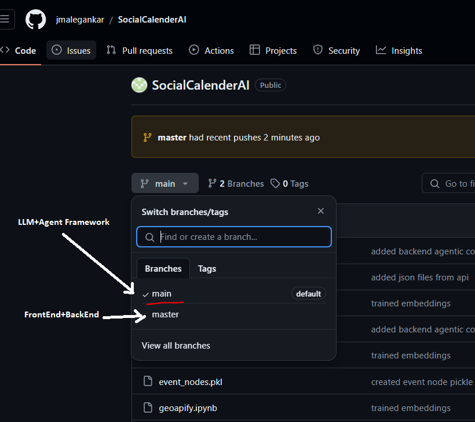Open commit message in geoapify.ipynb row
Viewport: 475px width, 422px height.
click(411, 408)
